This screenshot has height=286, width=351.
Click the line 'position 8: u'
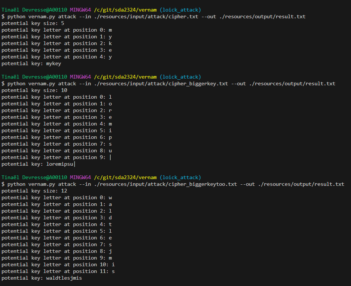[x=57, y=151]
